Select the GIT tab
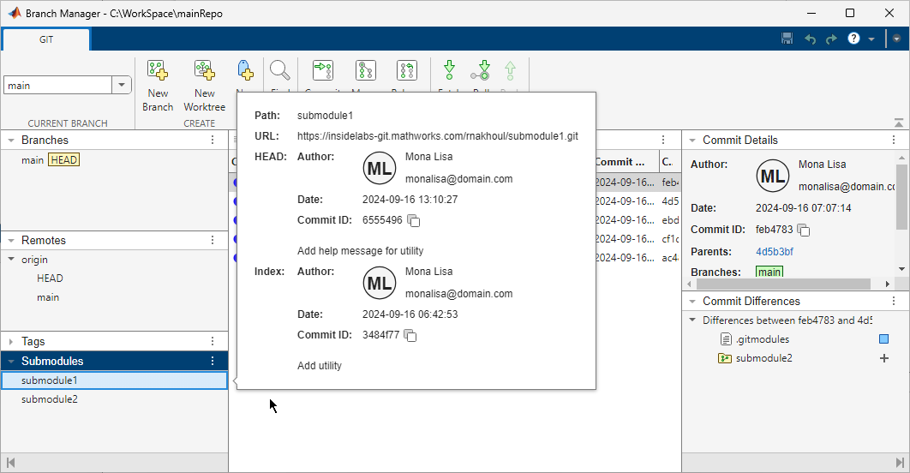 (46, 39)
